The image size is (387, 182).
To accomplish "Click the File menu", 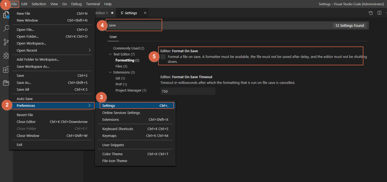I will [14, 4].
